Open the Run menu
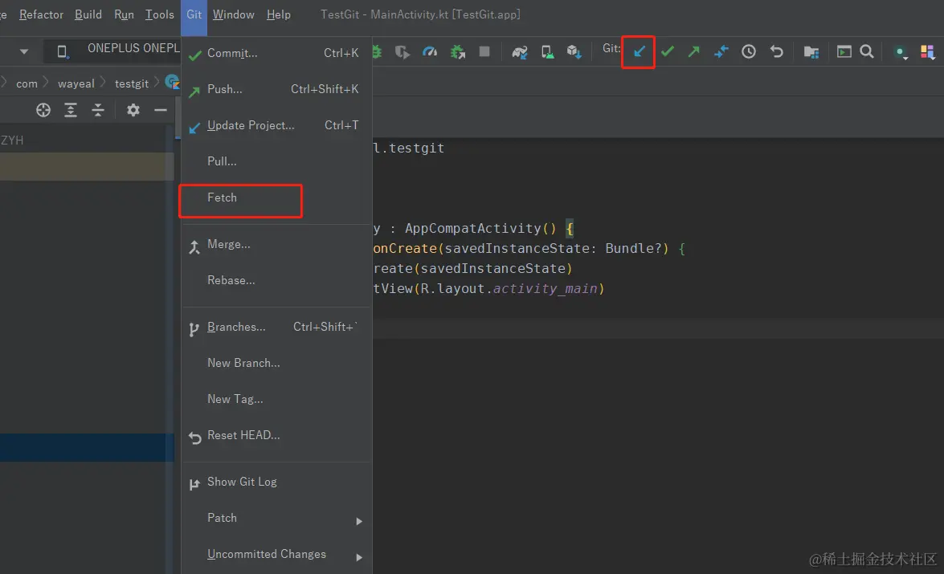This screenshot has height=574, width=944. tap(124, 14)
